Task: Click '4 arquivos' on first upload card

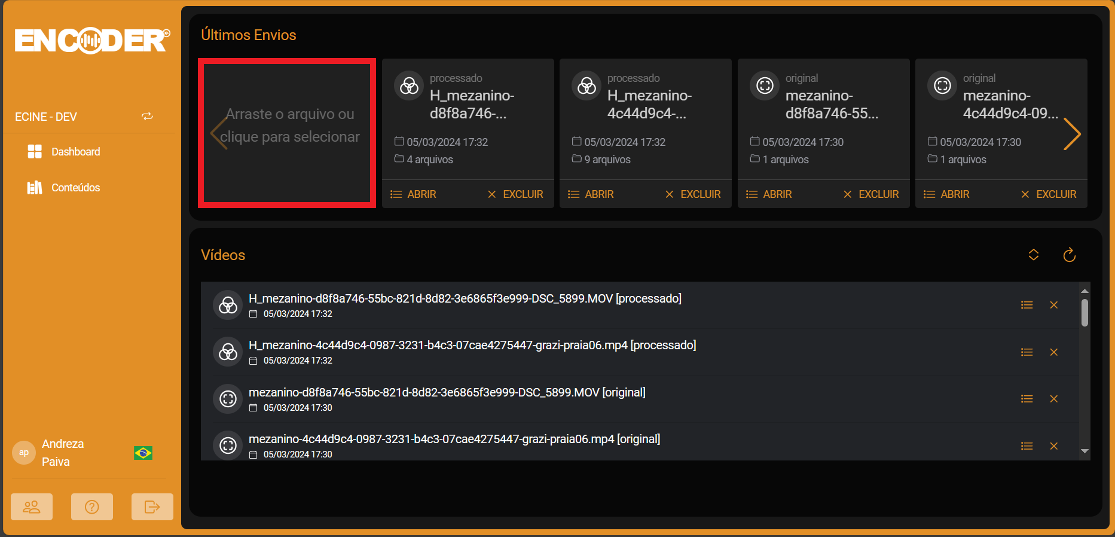Action: [430, 160]
